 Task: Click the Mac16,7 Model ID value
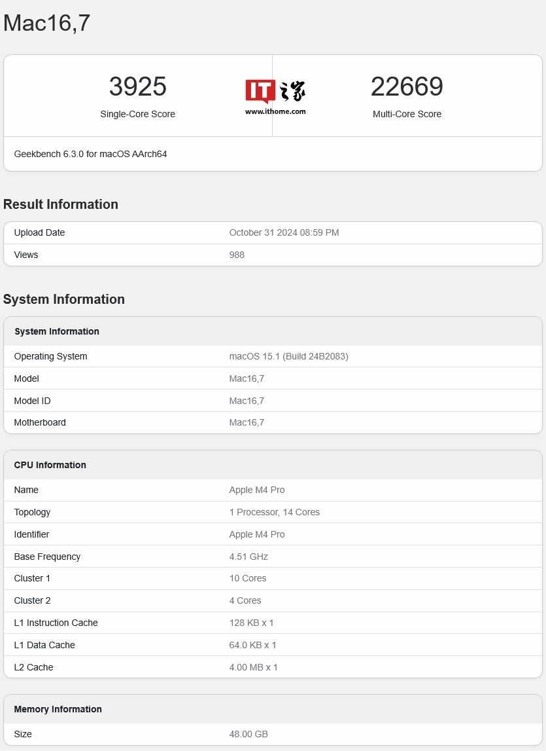click(x=247, y=401)
